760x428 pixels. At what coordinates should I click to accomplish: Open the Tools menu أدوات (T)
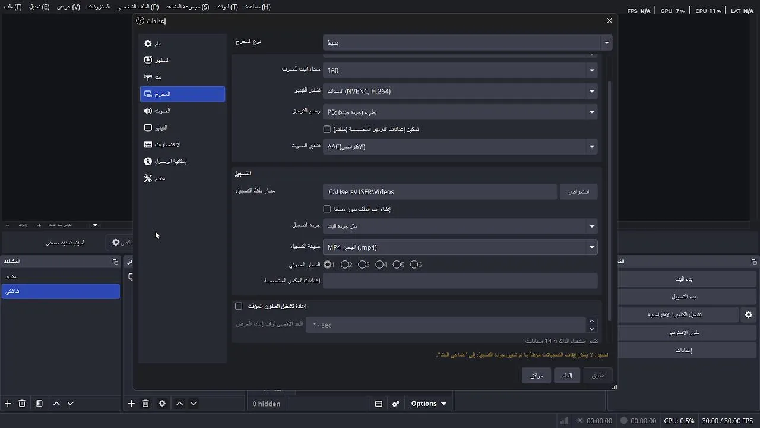coord(227,7)
